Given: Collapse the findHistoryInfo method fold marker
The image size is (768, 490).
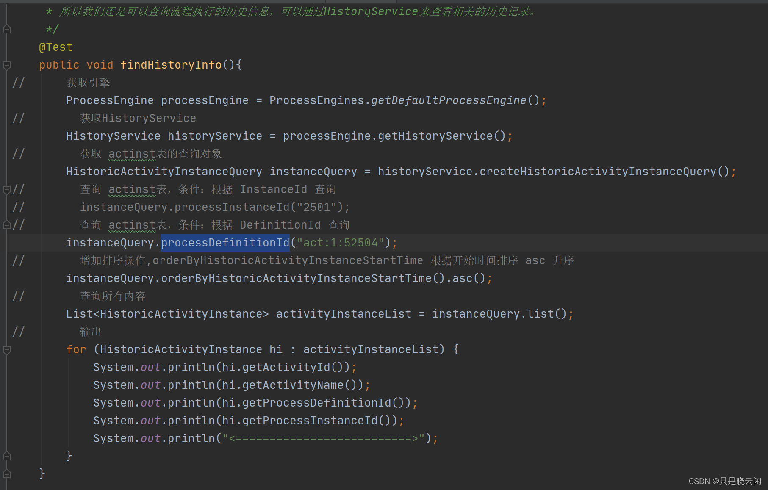Looking at the screenshot, I should point(7,65).
